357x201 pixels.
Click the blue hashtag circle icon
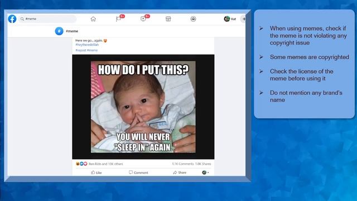59,31
